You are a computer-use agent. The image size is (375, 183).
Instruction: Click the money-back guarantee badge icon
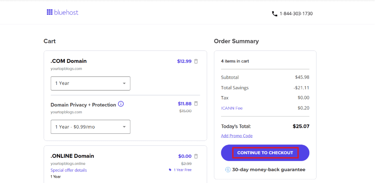point(228,169)
